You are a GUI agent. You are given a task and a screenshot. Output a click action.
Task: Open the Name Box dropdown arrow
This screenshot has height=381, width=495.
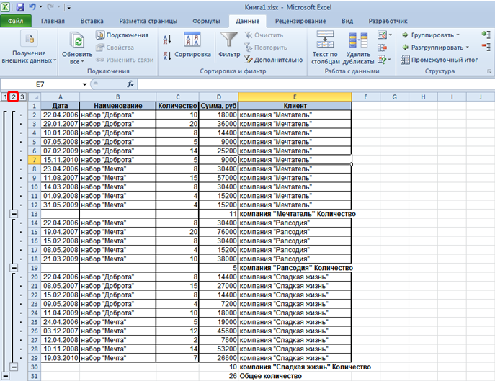point(85,84)
